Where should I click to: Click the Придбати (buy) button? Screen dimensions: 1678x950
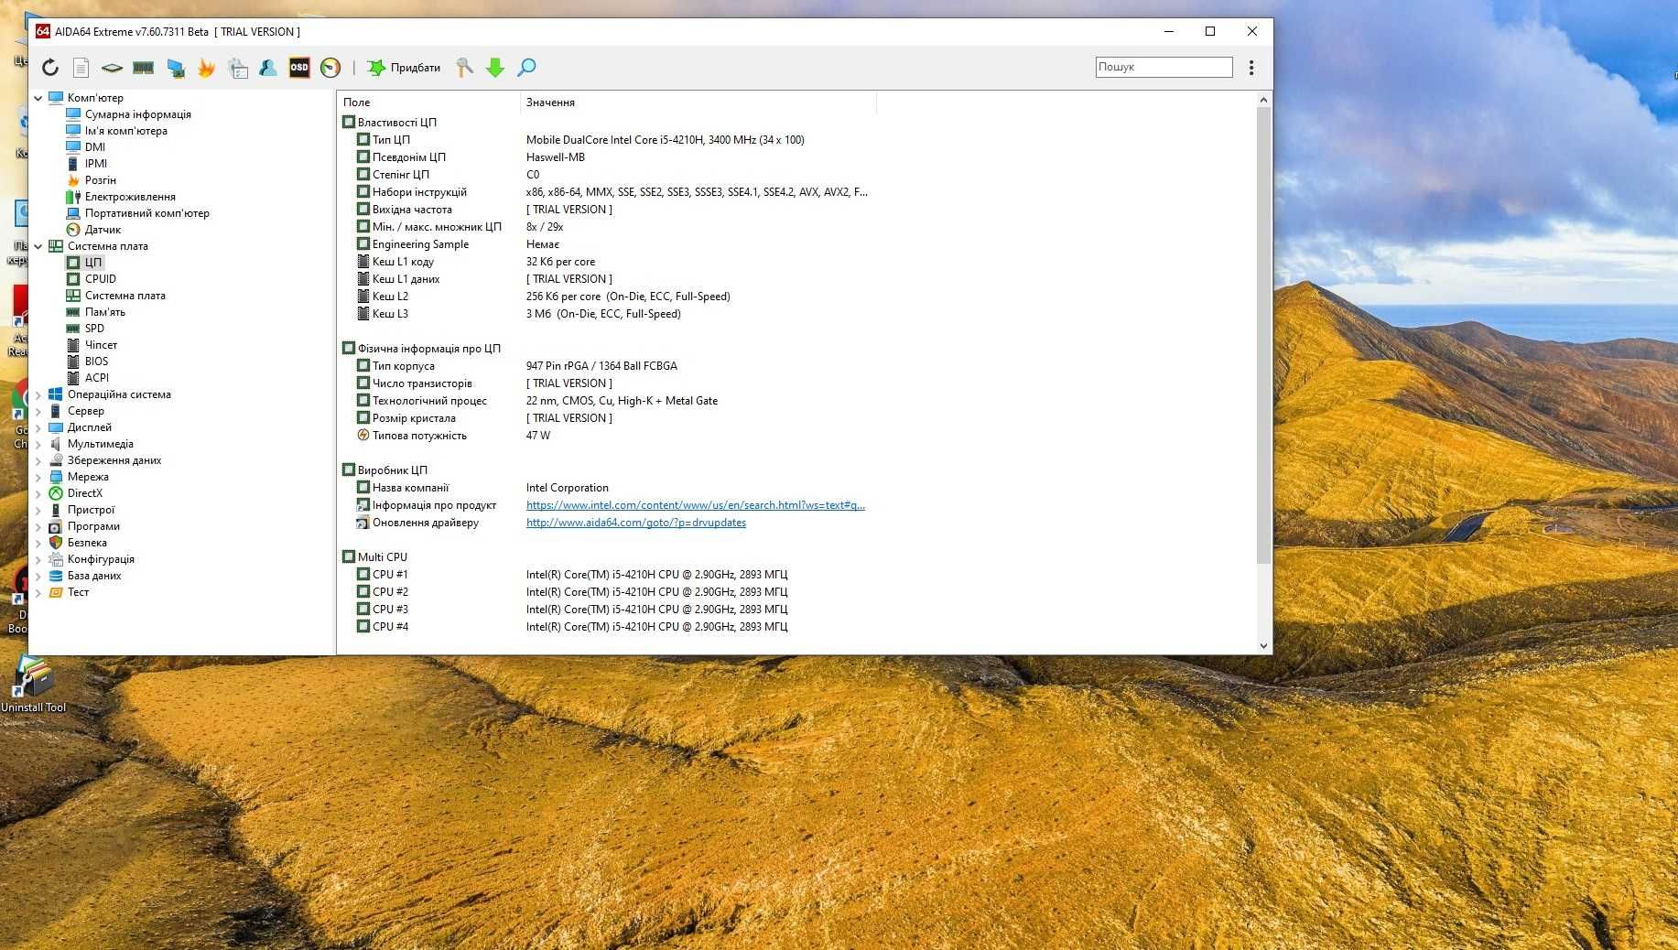coord(404,67)
